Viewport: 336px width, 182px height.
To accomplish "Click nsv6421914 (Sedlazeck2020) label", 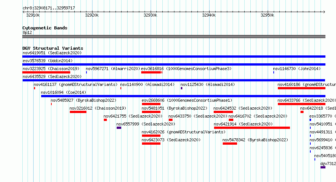I will coord(243,124).
